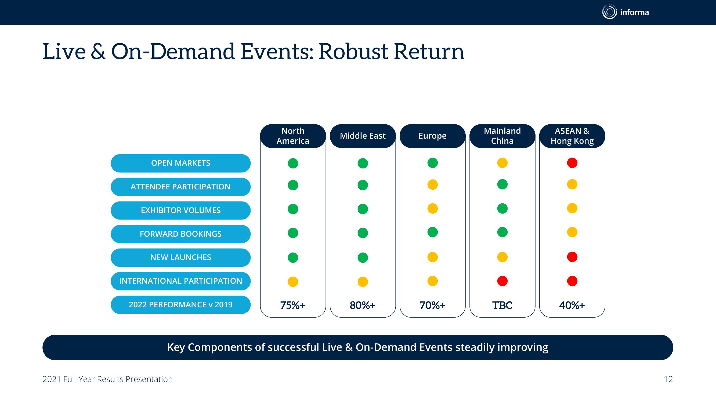Click the 75%+ North America value
Screen dimensions: 716x403
tap(293, 305)
